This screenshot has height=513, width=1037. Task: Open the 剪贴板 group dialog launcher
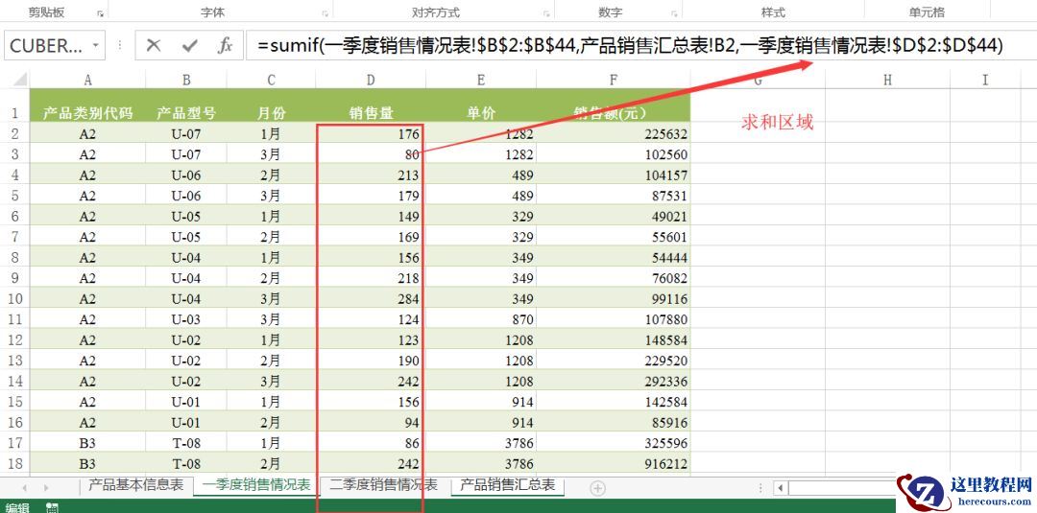point(101,13)
